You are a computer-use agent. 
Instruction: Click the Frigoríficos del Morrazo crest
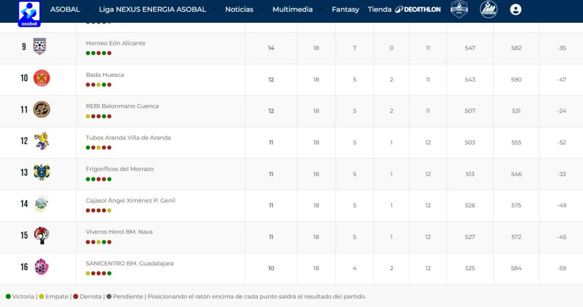(x=42, y=172)
